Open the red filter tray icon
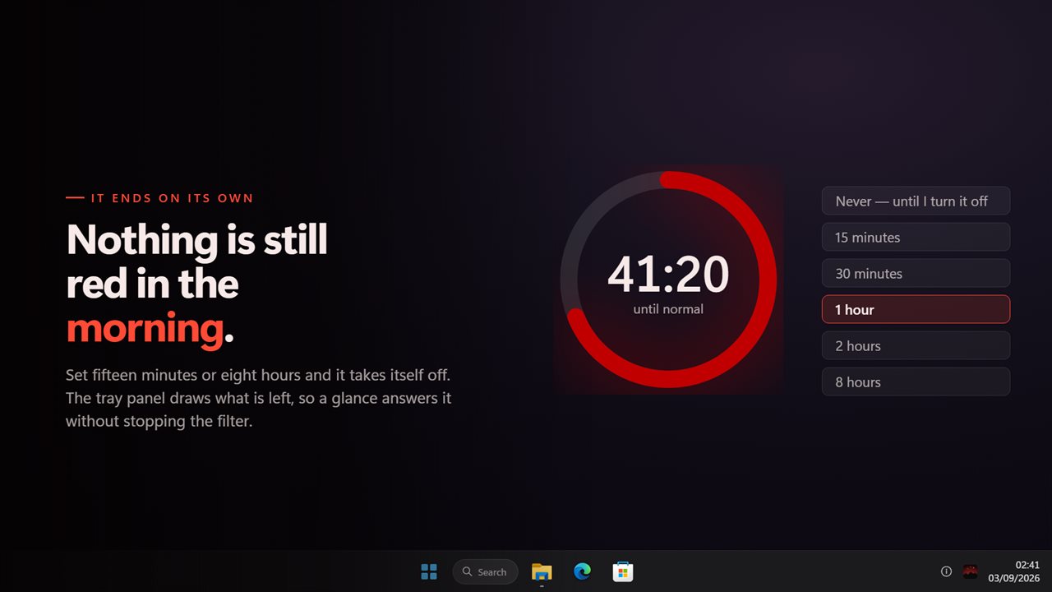Image resolution: width=1052 pixels, height=592 pixels. point(971,571)
